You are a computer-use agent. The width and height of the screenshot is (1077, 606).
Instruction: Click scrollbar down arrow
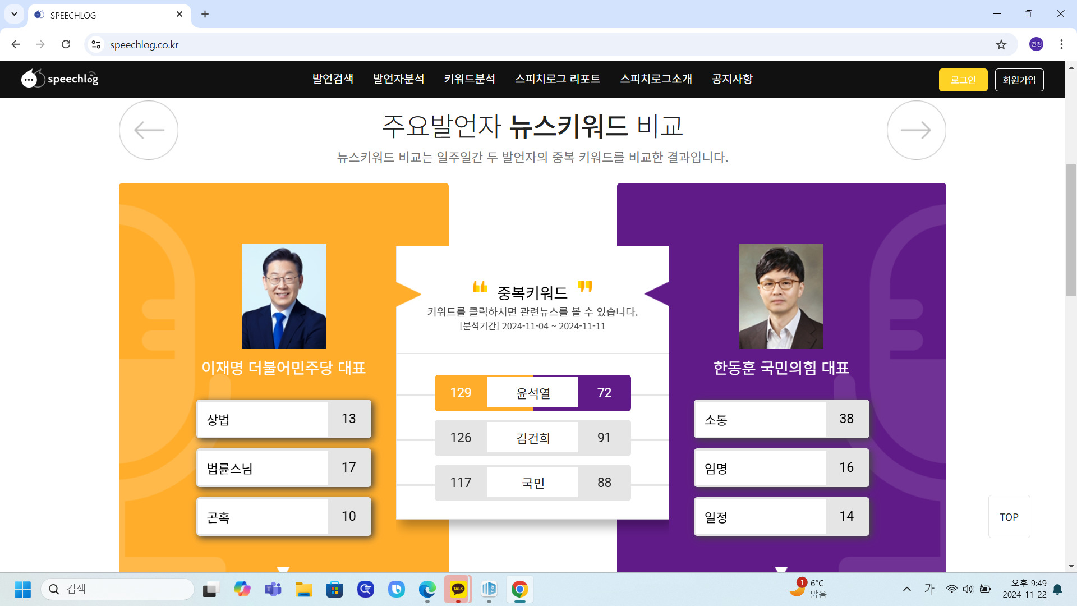coord(1071,567)
